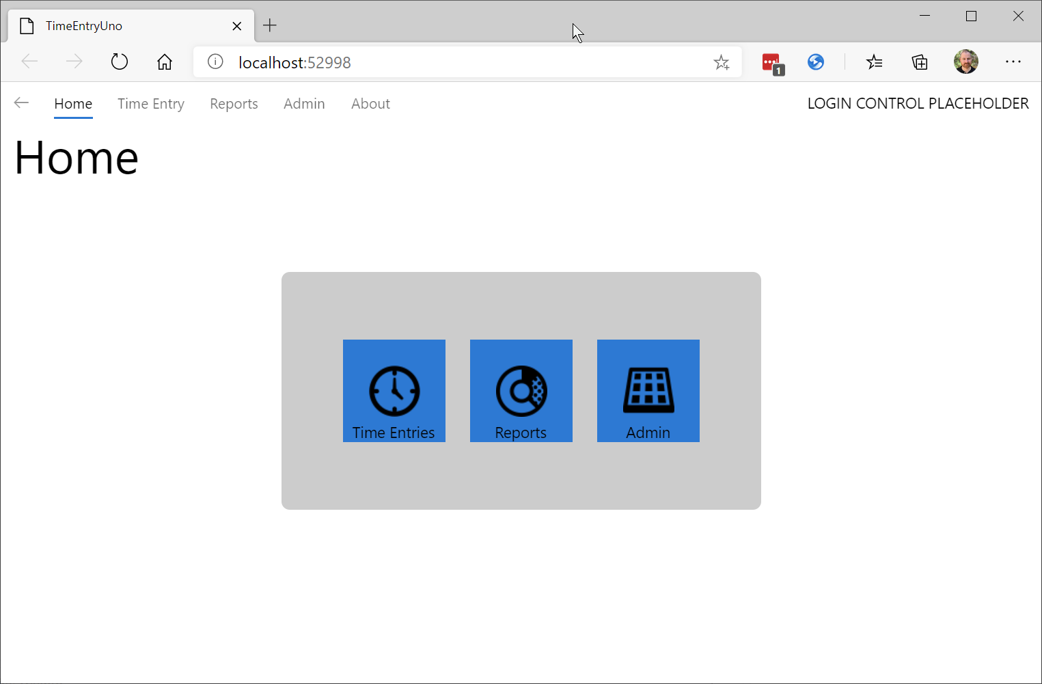Open the Reports pie chart tile
Screen dimensions: 1042x684
point(521,391)
